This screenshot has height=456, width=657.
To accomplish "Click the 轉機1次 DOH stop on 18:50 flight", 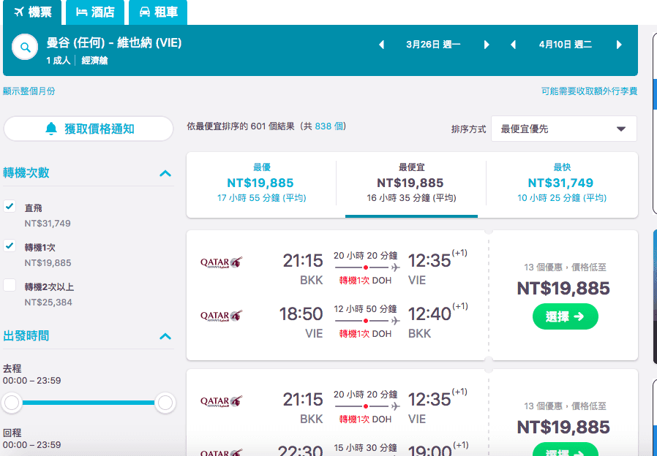I will pyautogui.click(x=365, y=334).
